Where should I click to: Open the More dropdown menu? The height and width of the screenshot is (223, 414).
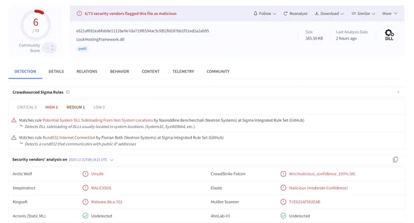pyautogui.click(x=390, y=13)
